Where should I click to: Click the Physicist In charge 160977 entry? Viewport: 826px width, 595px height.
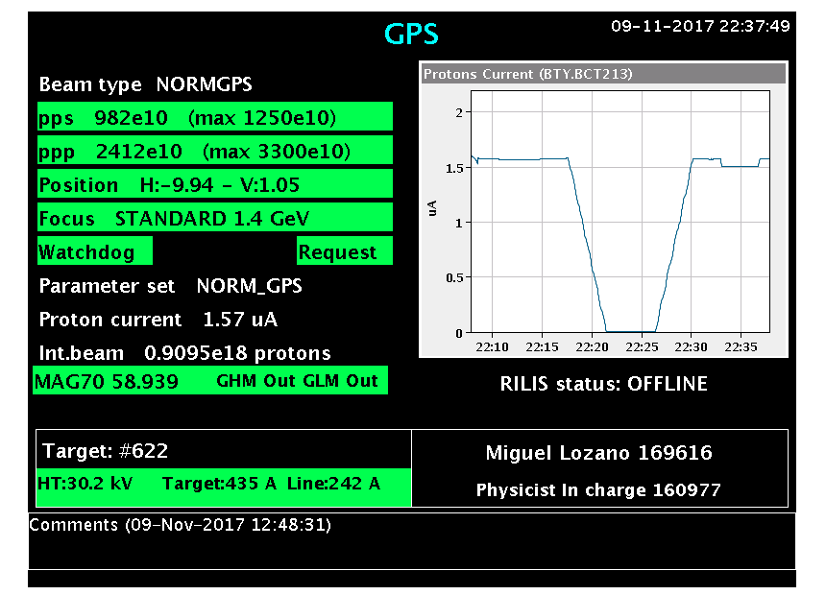pos(601,490)
